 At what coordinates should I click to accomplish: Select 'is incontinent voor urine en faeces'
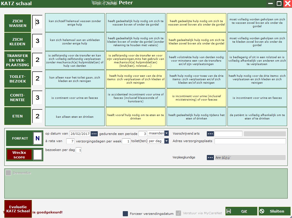tap(257, 98)
